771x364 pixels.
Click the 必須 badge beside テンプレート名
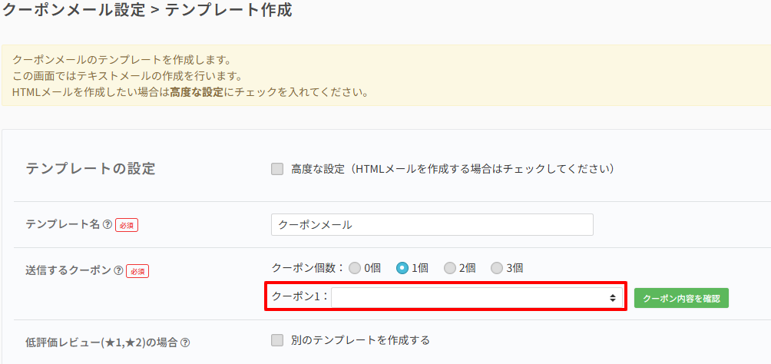pyautogui.click(x=126, y=225)
